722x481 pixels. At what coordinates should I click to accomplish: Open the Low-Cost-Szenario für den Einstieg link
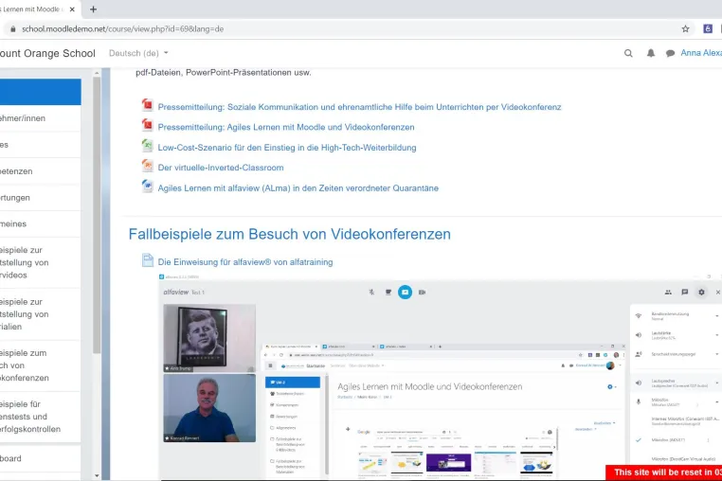pyautogui.click(x=287, y=148)
